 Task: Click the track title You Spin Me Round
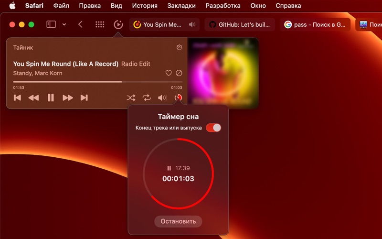(66, 64)
